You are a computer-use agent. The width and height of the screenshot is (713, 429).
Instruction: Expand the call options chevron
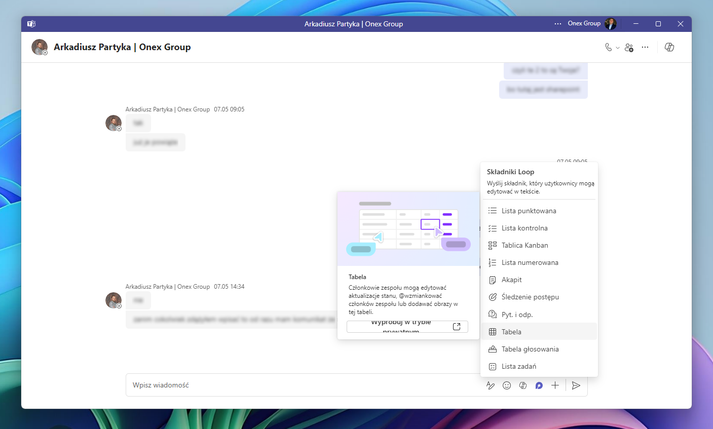coord(618,48)
